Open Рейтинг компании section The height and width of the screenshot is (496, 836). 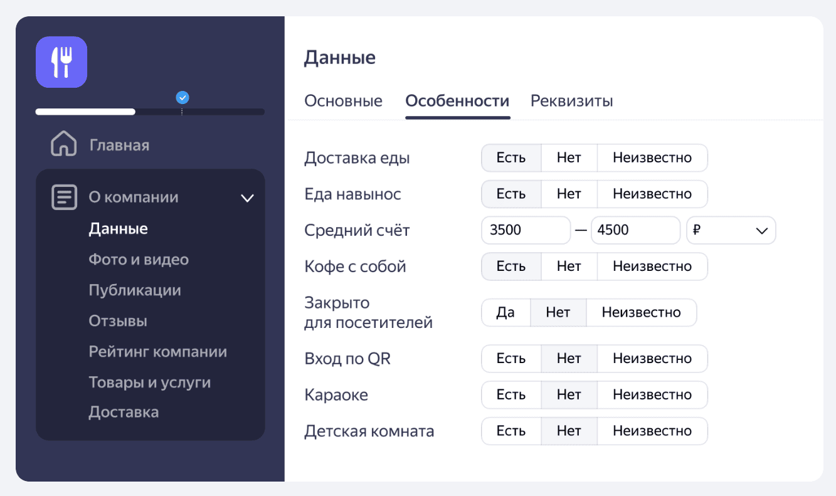pos(158,351)
